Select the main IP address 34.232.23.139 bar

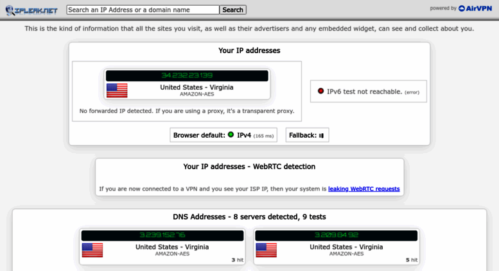(x=187, y=76)
